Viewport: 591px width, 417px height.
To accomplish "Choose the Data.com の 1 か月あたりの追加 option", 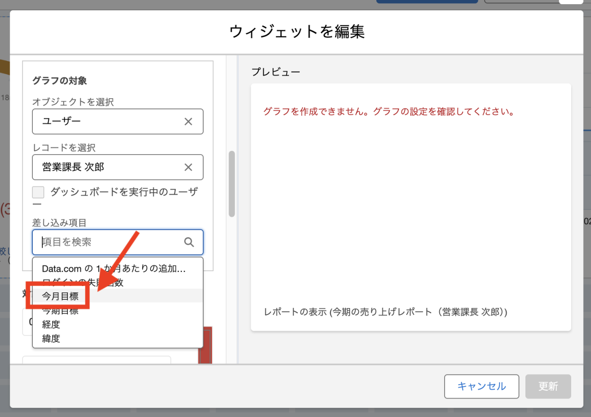I will (114, 269).
